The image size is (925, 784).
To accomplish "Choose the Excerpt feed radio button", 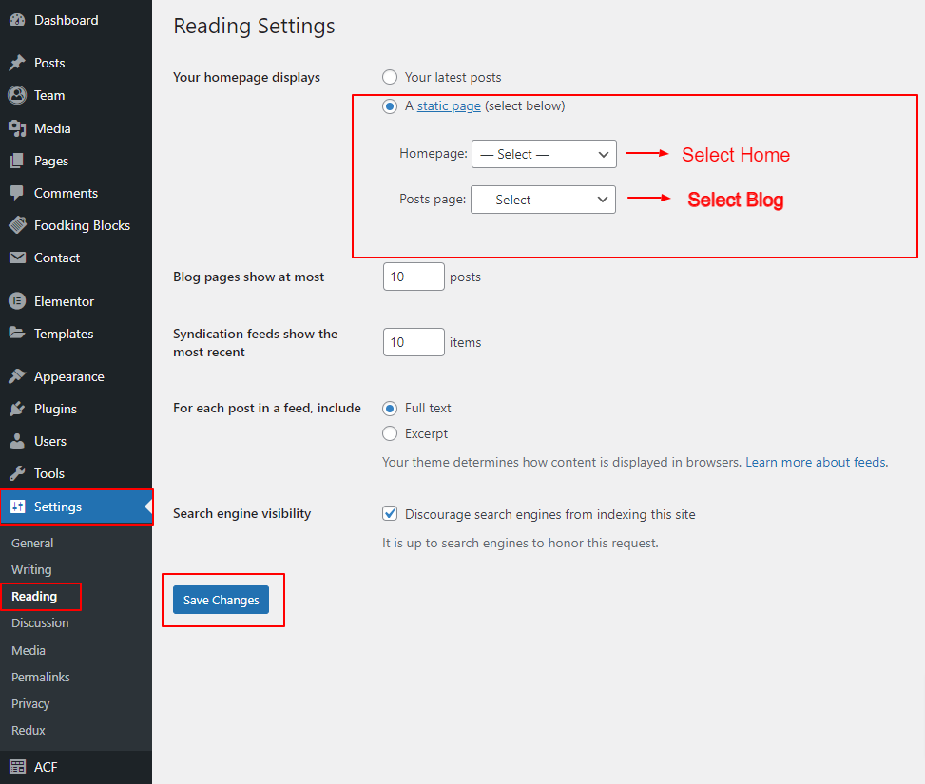I will (390, 433).
